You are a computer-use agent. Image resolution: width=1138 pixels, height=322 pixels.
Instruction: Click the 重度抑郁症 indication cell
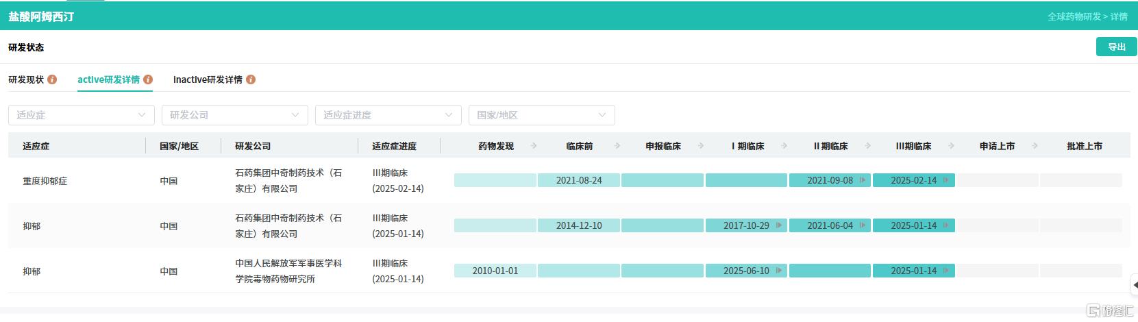coord(45,181)
